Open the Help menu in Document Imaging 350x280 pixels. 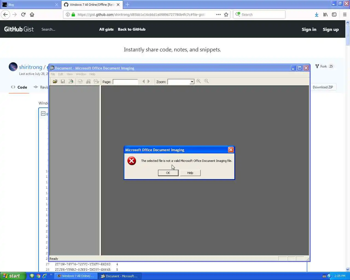tap(92, 74)
